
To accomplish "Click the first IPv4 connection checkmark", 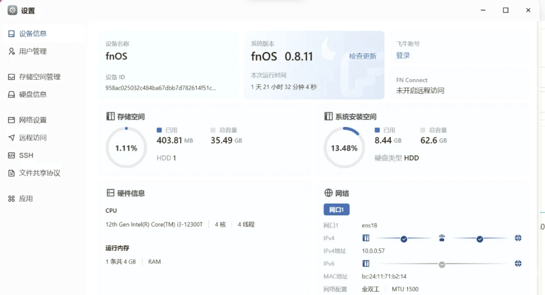I will [x=403, y=239].
